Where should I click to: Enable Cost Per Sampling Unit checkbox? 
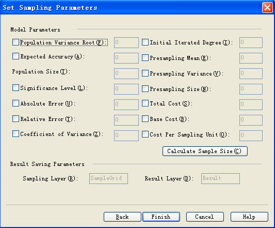coord(145,134)
